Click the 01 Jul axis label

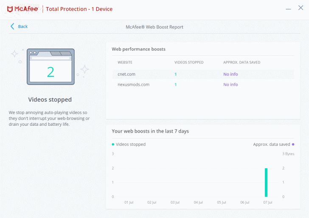[129, 202]
